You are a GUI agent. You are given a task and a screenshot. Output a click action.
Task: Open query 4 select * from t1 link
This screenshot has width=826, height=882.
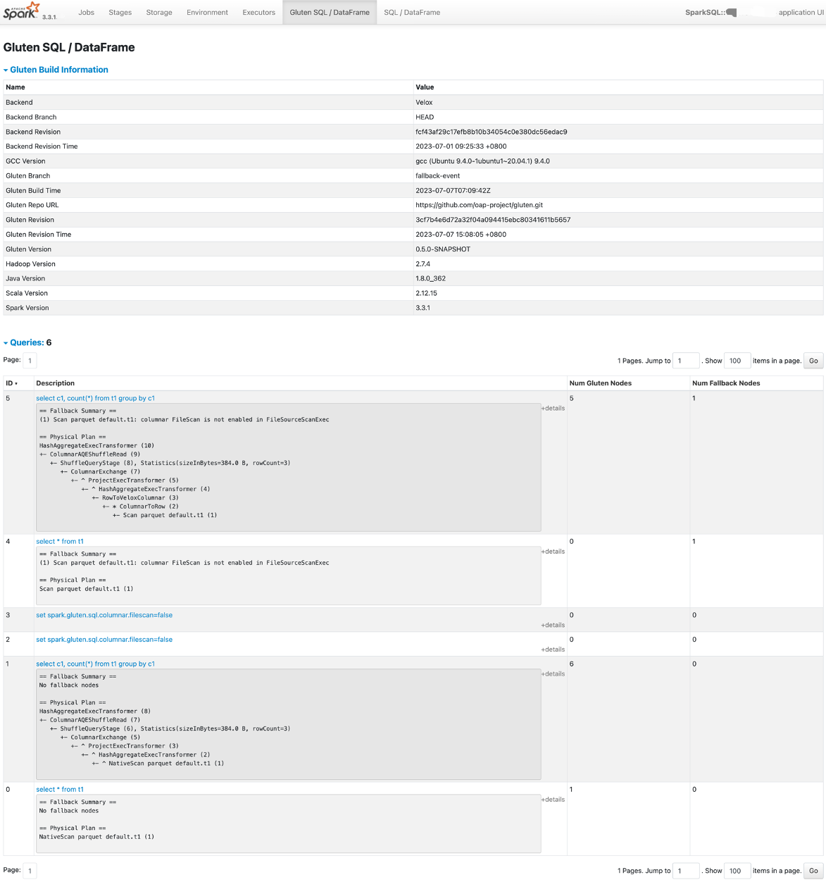[x=60, y=541]
